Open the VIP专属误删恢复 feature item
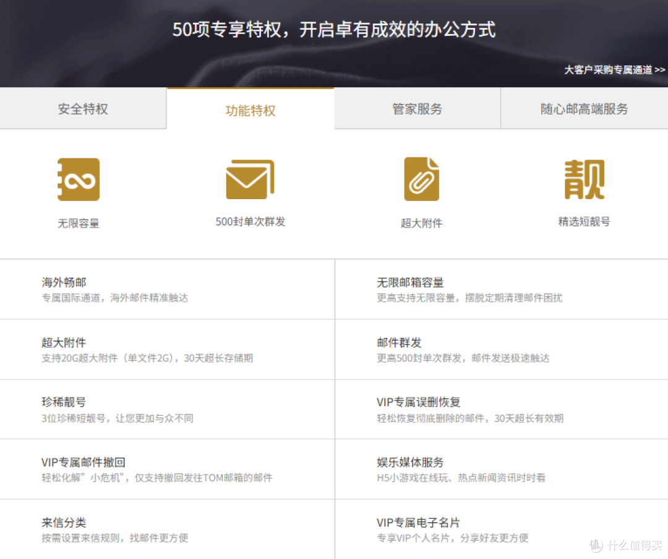668x559 pixels. point(418,403)
